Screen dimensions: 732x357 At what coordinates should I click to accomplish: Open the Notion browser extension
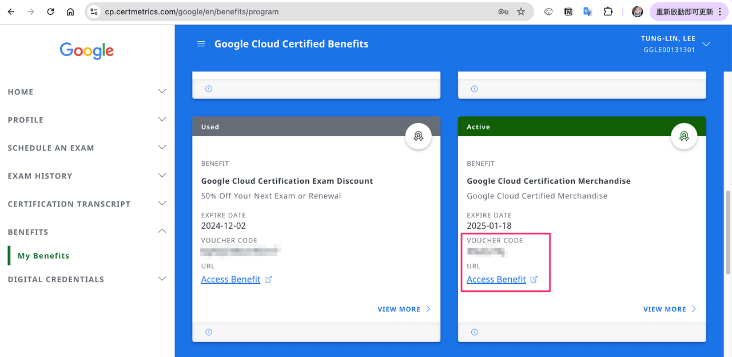(568, 11)
